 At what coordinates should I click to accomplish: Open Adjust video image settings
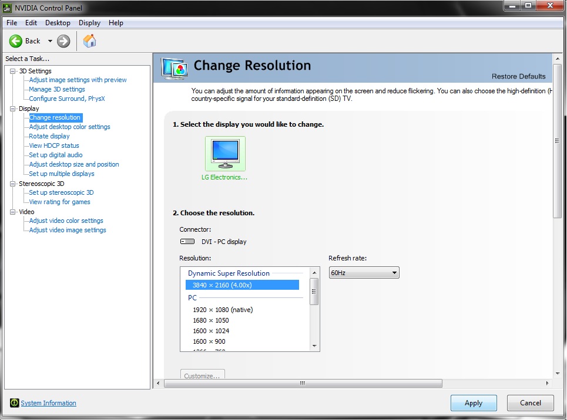pos(68,230)
